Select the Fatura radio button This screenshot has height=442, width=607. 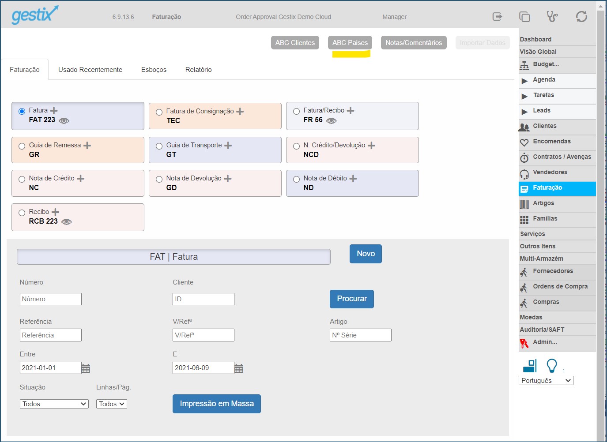click(22, 111)
